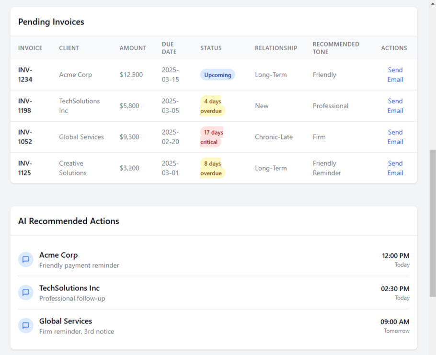The image size is (436, 355).
Task: Send email for invoice INV-1234
Action: coord(395,75)
